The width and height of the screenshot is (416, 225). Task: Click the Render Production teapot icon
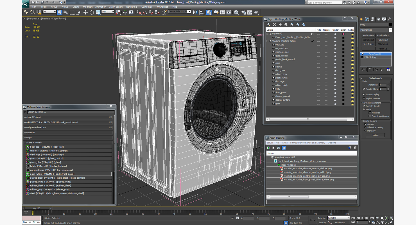click(256, 12)
